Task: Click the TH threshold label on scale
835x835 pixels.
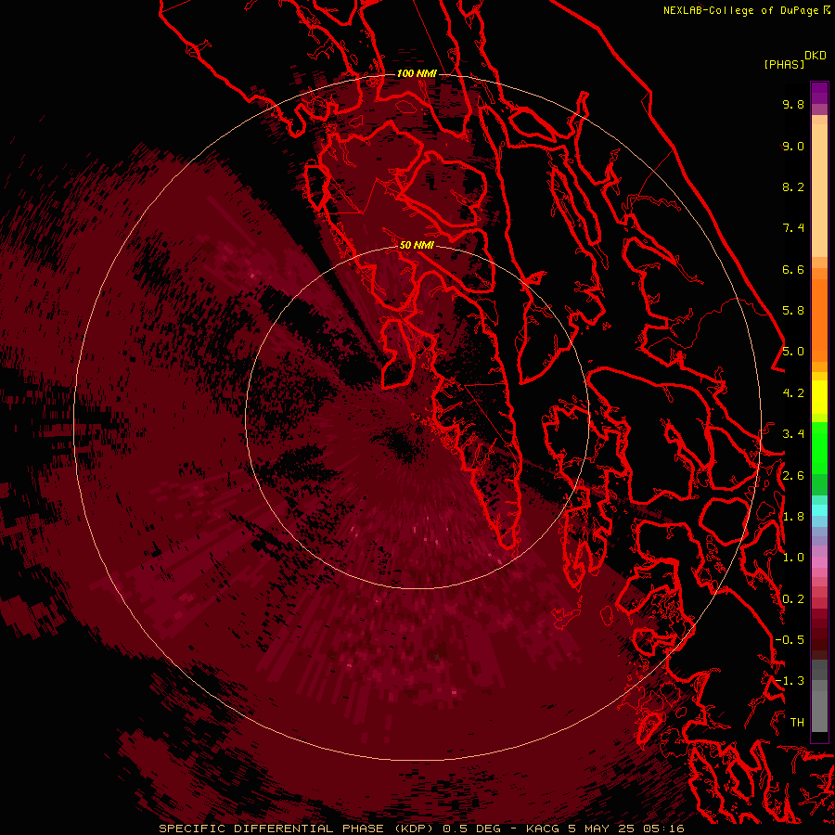Action: 797,723
